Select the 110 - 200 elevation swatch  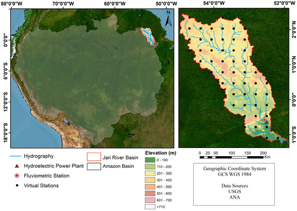coord(150,167)
